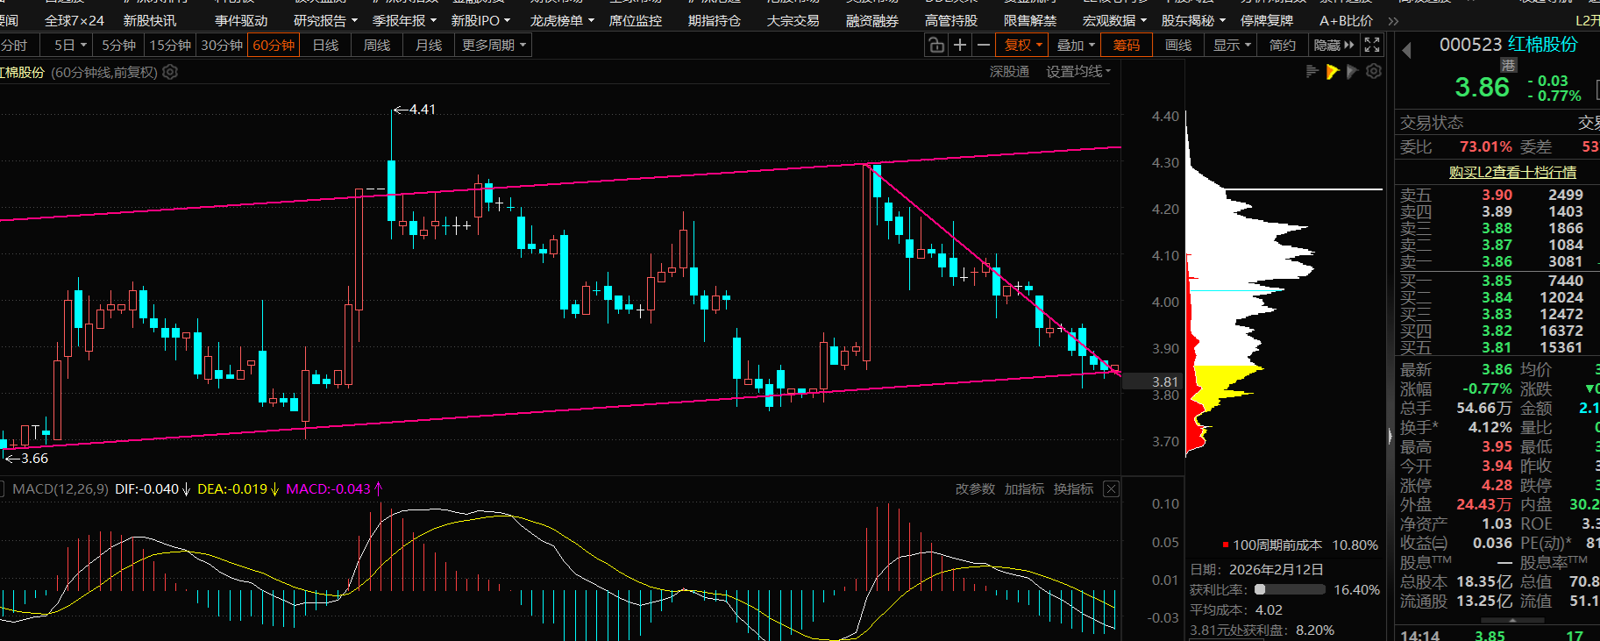Image resolution: width=1600 pixels, height=641 pixels.
Task: Switch to the 15分钟 period tab
Action: click(x=170, y=45)
